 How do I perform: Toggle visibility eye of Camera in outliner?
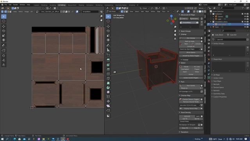[245, 16]
